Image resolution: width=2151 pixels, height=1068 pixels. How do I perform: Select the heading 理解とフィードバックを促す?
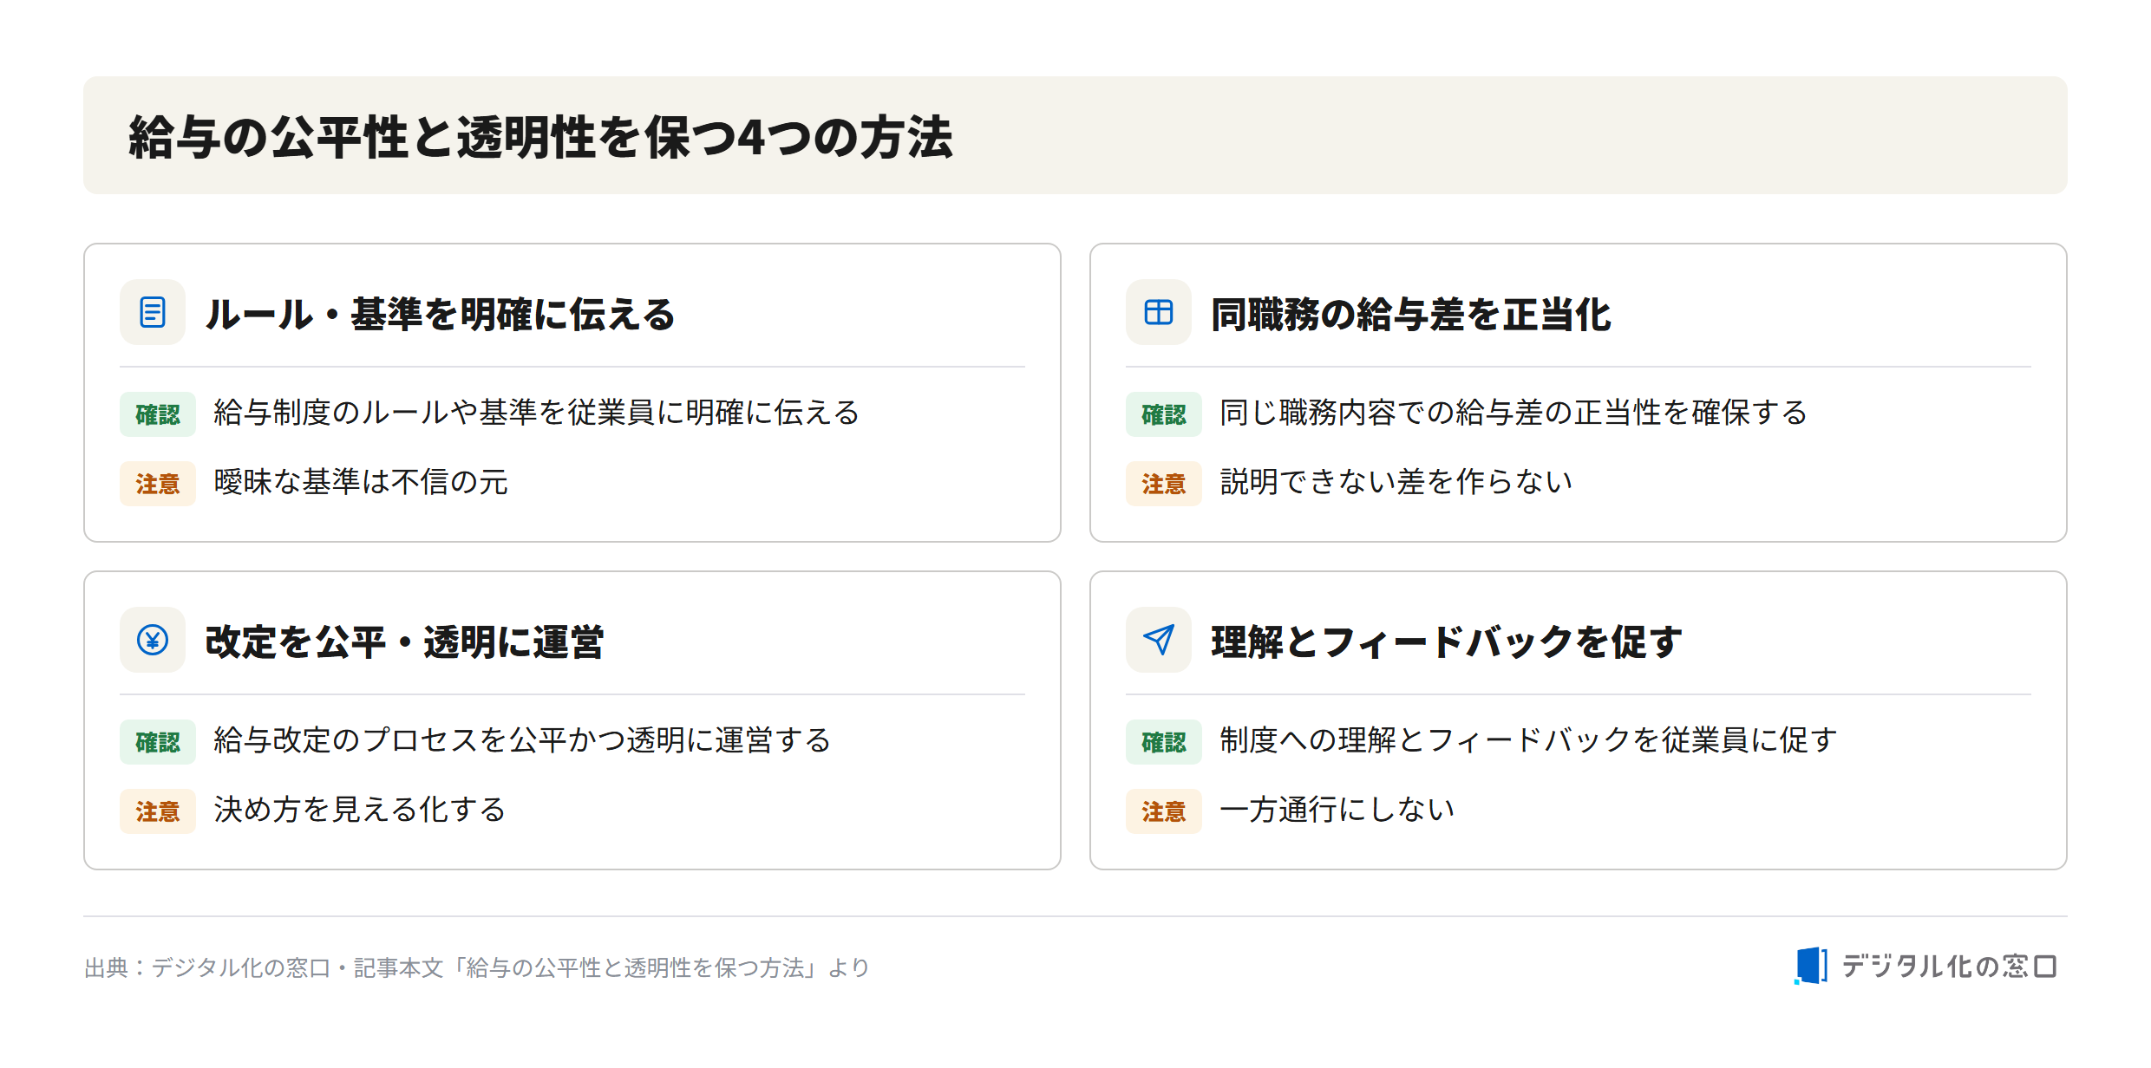(1447, 641)
